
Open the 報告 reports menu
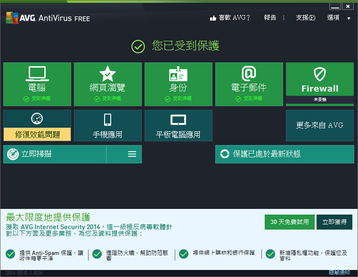click(270, 18)
